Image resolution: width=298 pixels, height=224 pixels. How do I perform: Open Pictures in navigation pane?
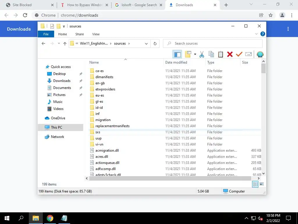click(x=59, y=95)
